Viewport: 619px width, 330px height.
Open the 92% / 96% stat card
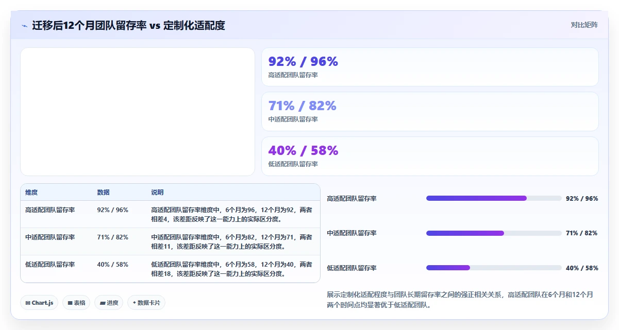coord(430,67)
